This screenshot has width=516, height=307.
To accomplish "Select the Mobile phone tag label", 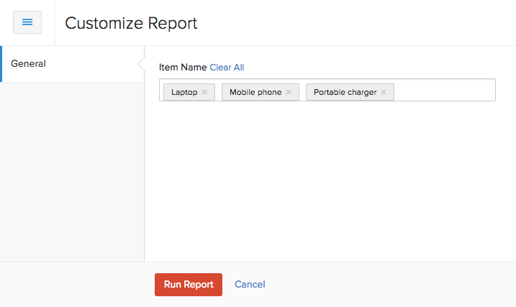I will (x=255, y=92).
